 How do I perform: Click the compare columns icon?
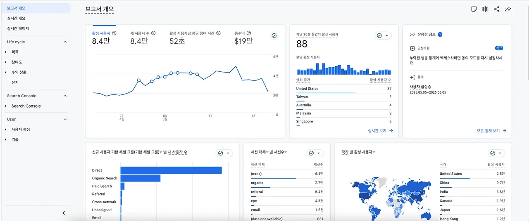point(485,9)
